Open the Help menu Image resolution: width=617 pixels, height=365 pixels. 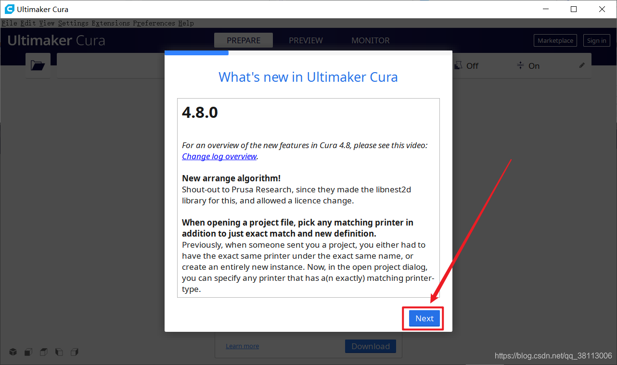click(x=186, y=23)
